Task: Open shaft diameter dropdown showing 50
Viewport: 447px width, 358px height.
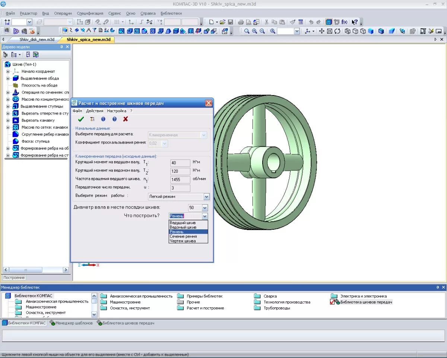Action: pos(205,208)
